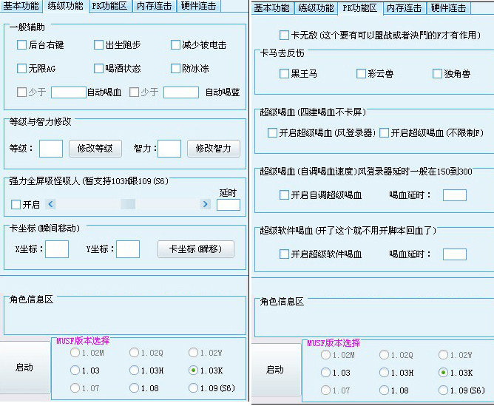Select 1.02W version in right window
Viewport: 494px width, 406px height.
pyautogui.click(x=443, y=355)
